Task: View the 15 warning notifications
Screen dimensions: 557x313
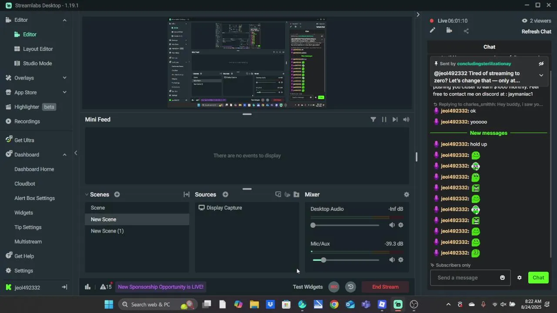Action: pos(106,287)
